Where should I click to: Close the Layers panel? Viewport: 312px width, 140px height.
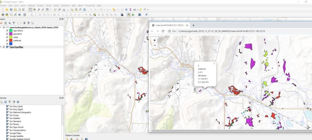coord(62,19)
